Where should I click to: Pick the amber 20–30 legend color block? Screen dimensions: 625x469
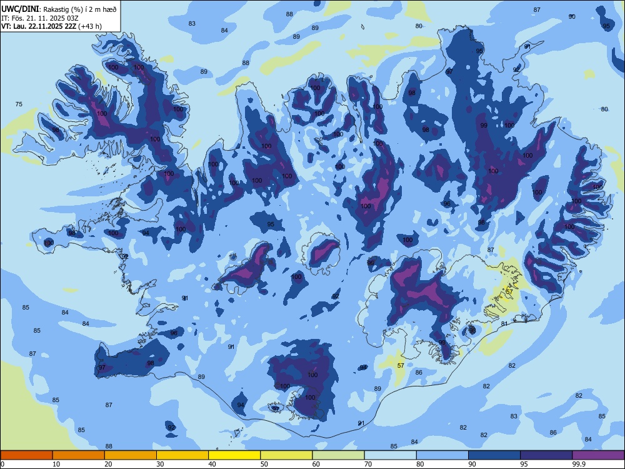pyautogui.click(x=131, y=455)
